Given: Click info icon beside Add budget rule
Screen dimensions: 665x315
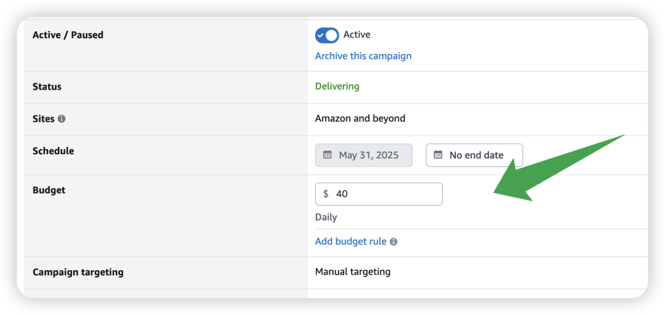Looking at the screenshot, I should click(393, 242).
